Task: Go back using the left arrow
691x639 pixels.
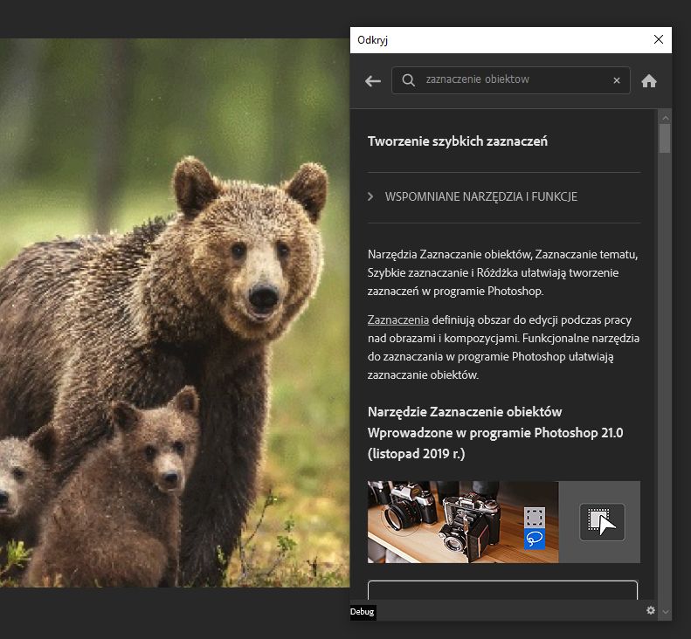Action: pos(373,81)
